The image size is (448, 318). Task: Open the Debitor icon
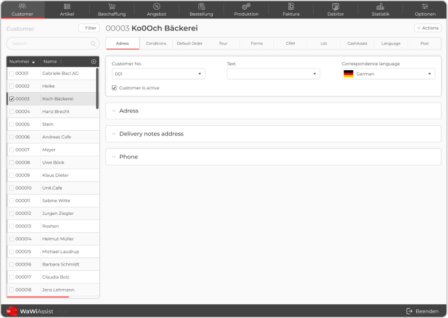point(336,6)
